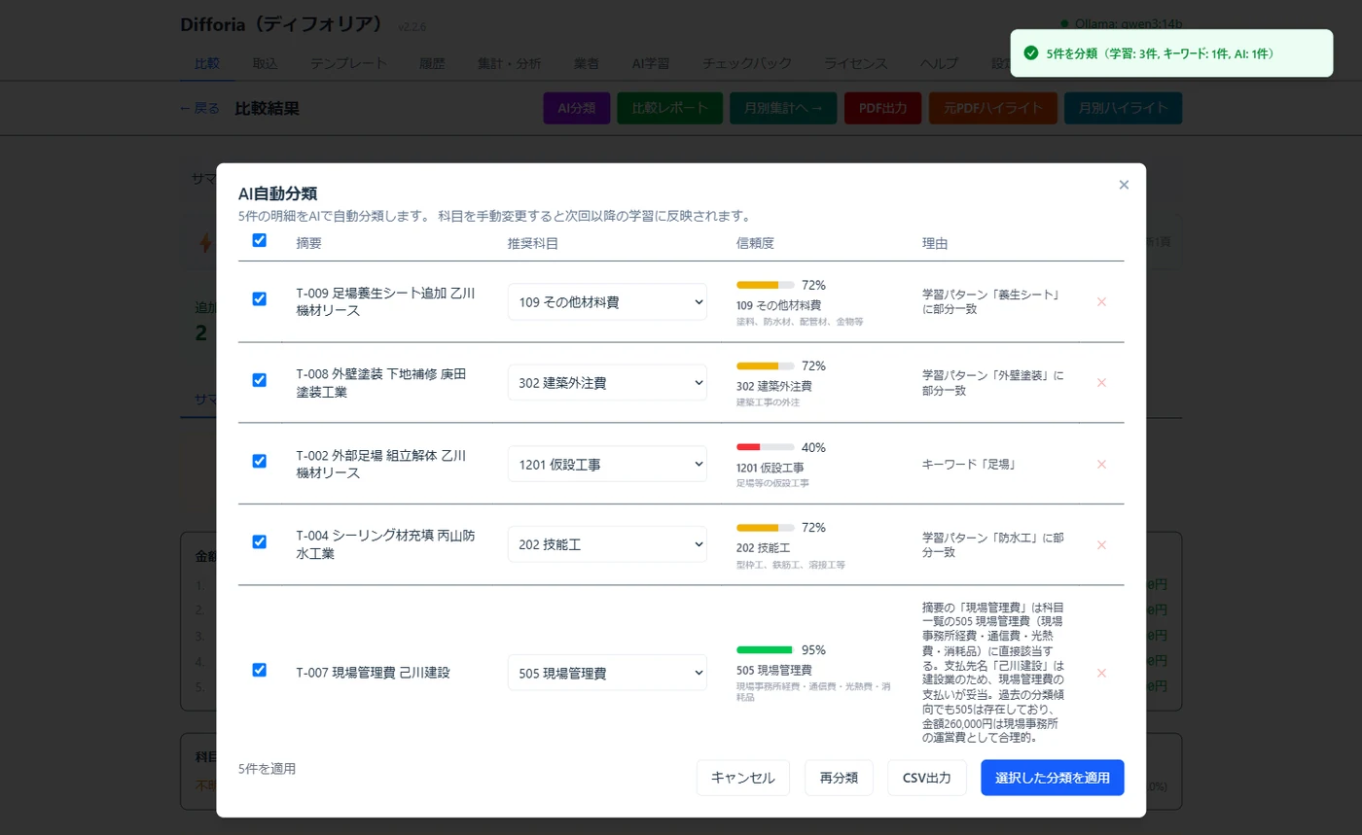Remove the T-002 外部足場 row
The image size is (1362, 835).
[x=1101, y=465]
